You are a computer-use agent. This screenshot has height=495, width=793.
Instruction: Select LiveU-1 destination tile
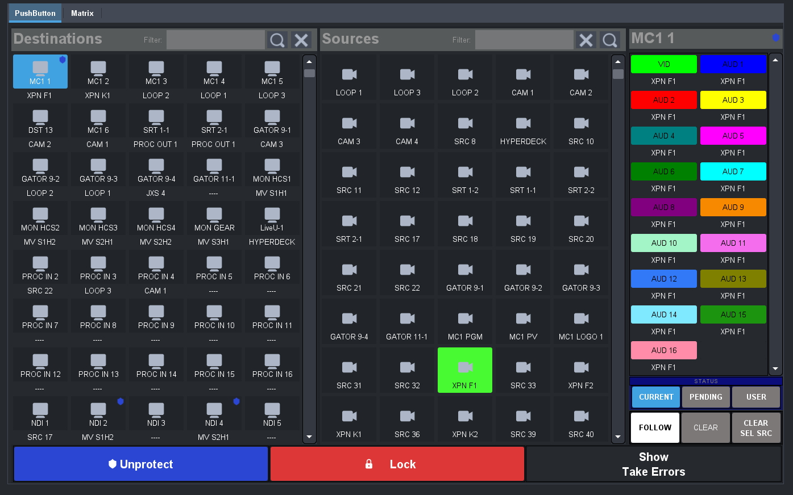[272, 218]
